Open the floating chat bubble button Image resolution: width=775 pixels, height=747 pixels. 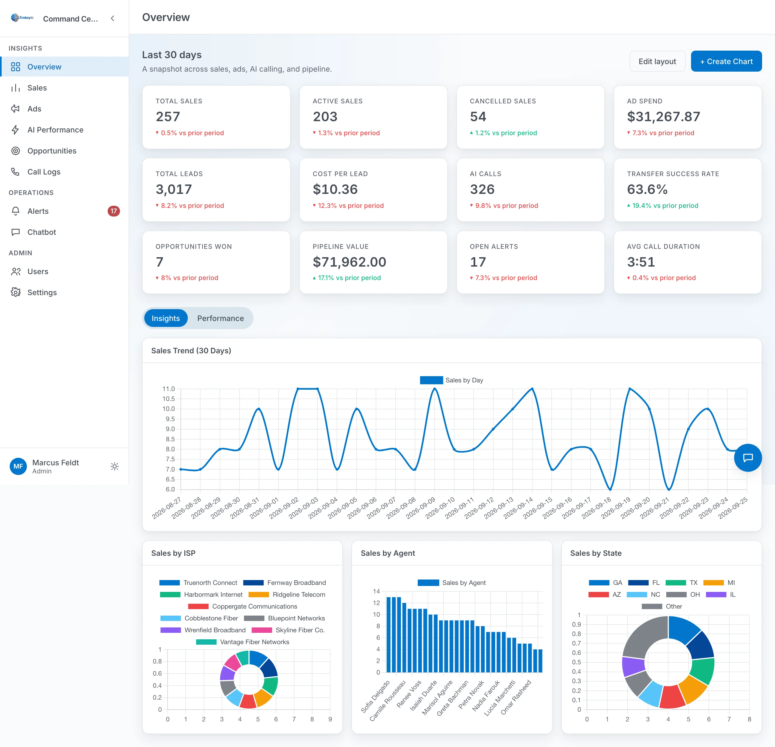[748, 458]
